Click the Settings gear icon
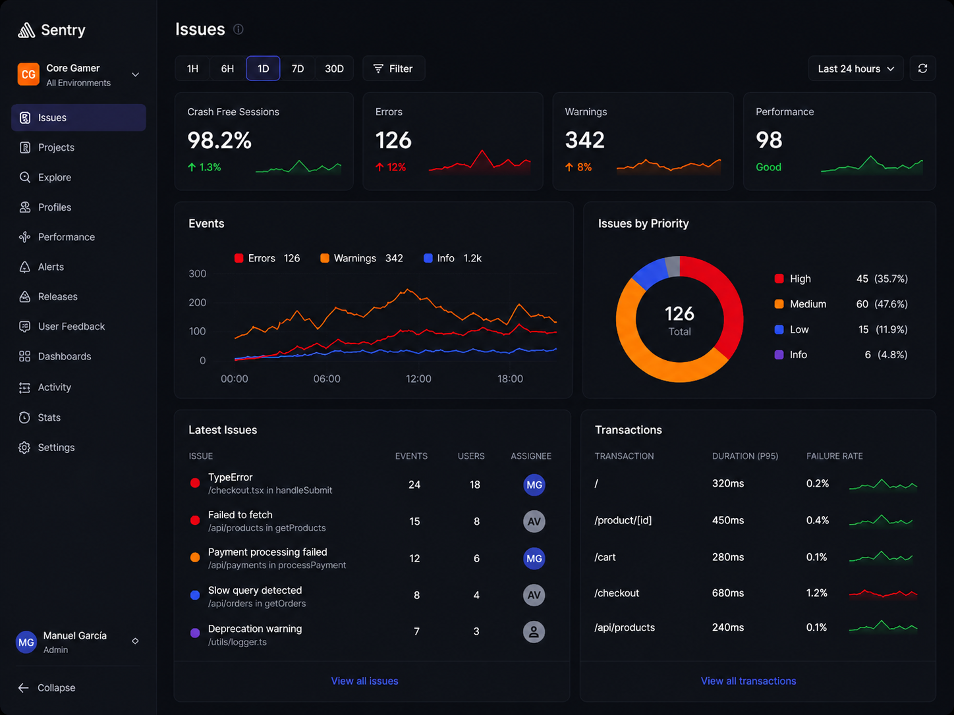Screen dimensions: 954x715 click(x=25, y=448)
